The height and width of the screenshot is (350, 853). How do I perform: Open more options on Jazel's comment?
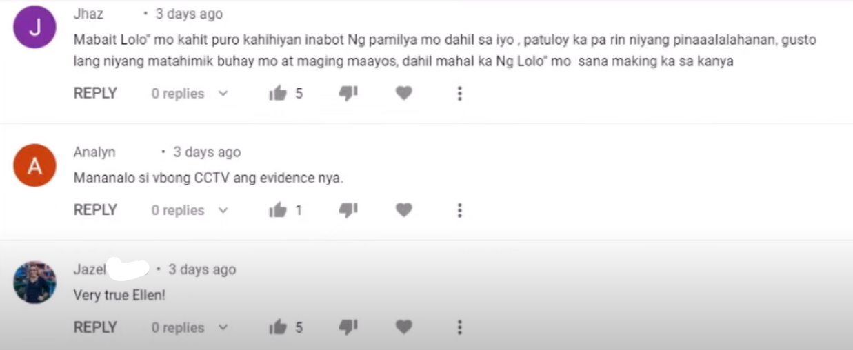coord(459,327)
